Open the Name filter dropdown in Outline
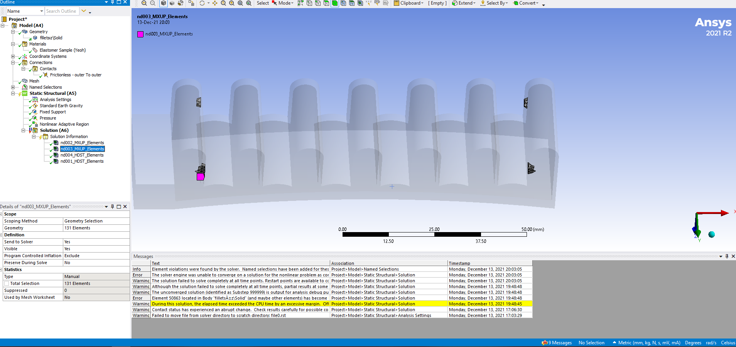The image size is (736, 347). (x=42, y=11)
